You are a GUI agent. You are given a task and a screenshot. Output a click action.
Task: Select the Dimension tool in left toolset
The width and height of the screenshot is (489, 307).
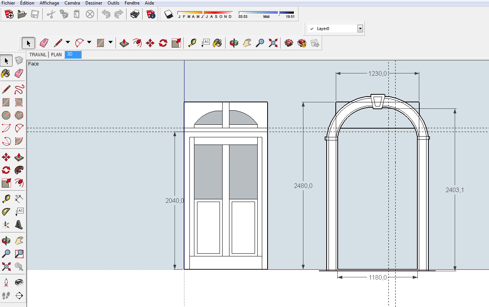click(19, 198)
